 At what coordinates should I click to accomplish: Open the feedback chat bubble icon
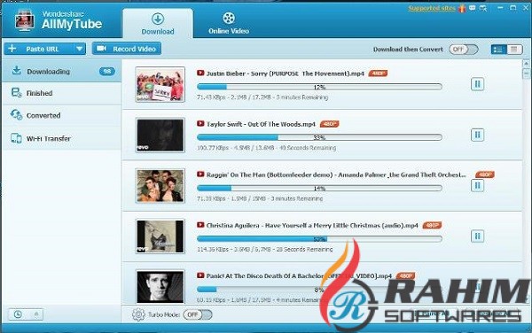coord(473,8)
